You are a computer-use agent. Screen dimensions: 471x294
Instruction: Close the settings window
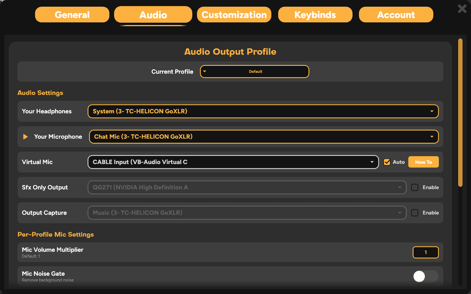462,9
